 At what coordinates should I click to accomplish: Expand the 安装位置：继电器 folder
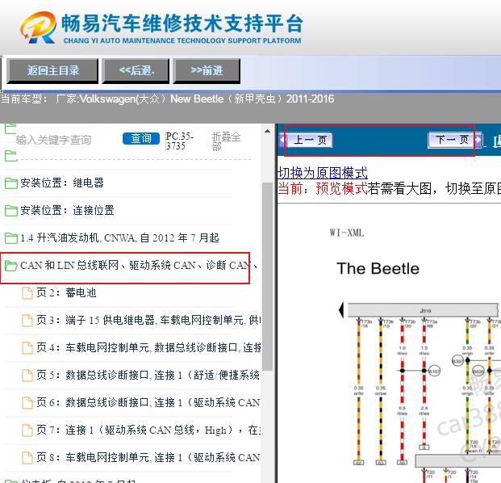tap(62, 183)
